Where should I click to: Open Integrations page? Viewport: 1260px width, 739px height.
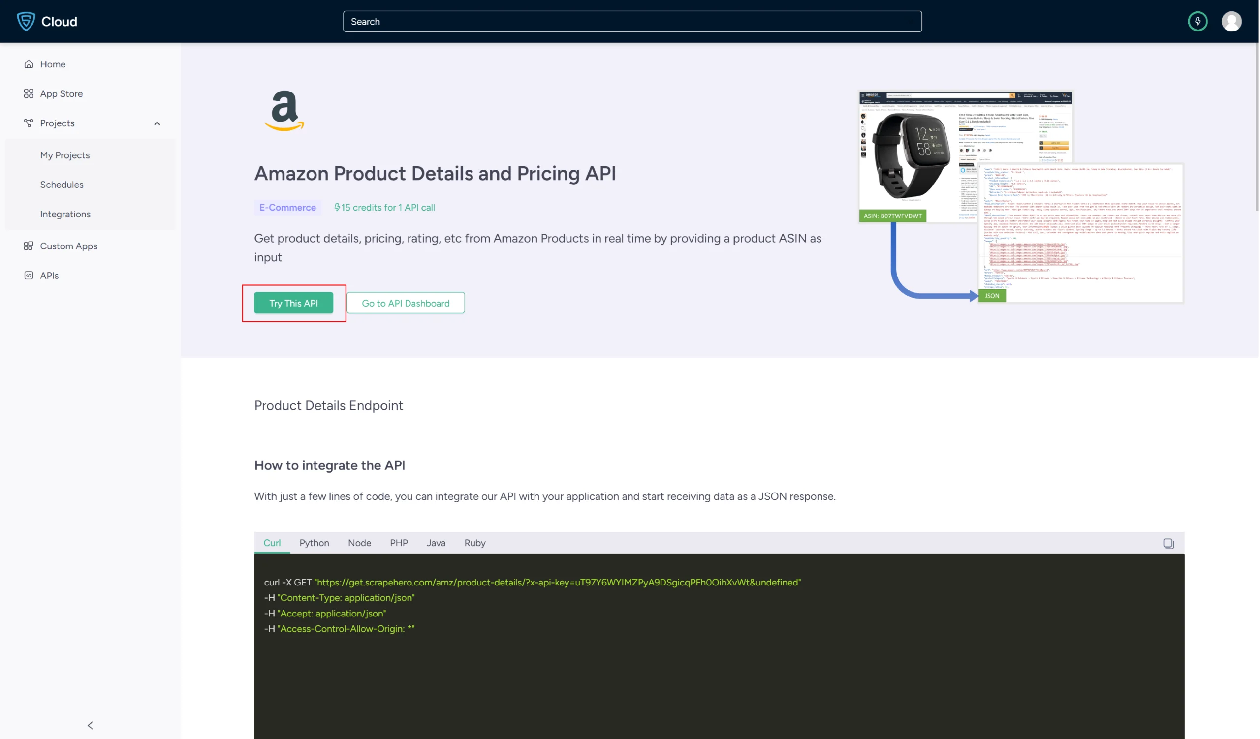click(x=65, y=214)
